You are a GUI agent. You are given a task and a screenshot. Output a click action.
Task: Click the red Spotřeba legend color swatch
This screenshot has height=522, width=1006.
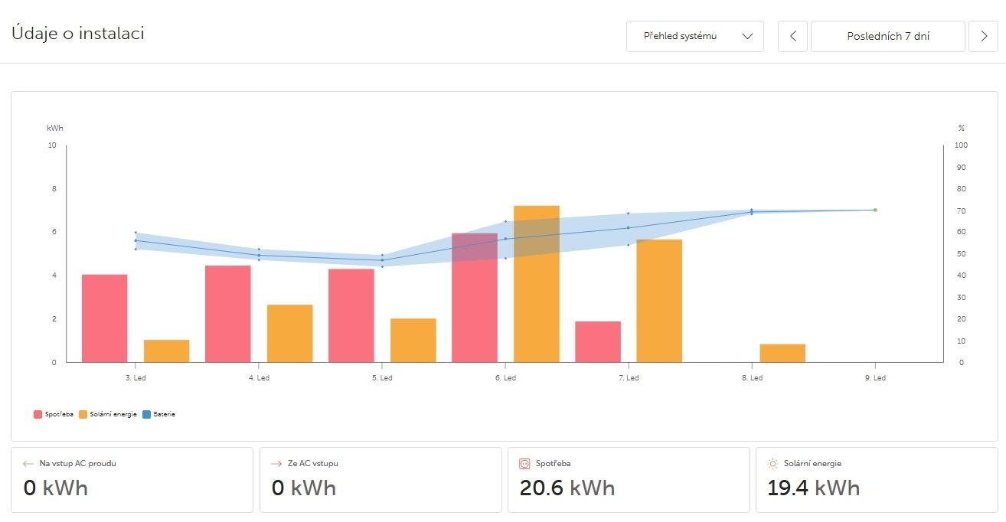point(38,414)
